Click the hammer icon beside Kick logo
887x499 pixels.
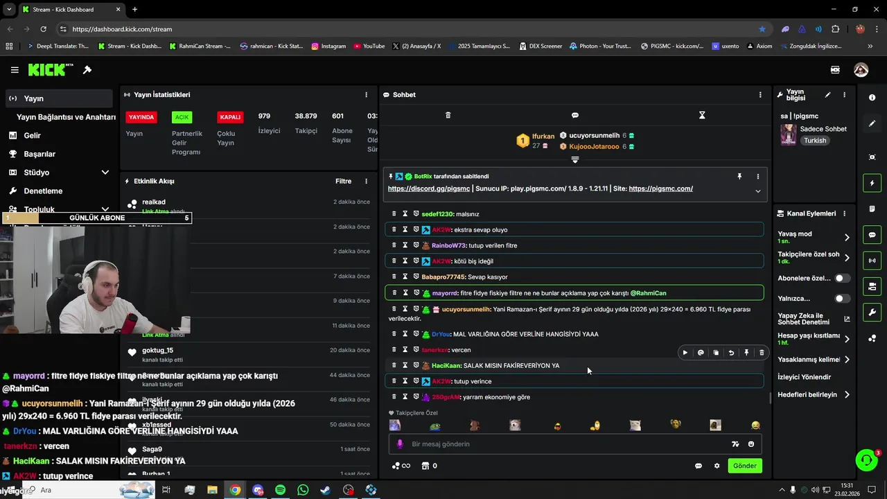[87, 70]
